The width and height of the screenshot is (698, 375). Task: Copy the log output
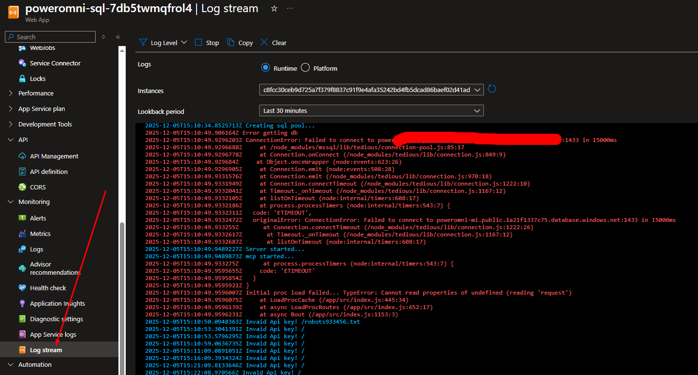pos(240,43)
